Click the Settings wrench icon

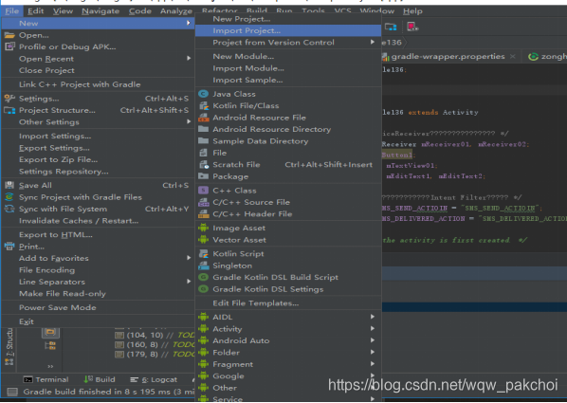[x=9, y=99]
